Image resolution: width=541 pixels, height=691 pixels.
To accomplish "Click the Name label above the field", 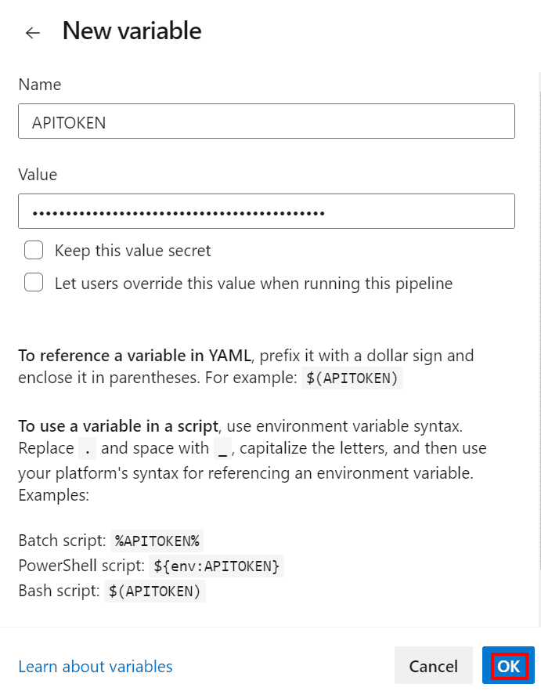I will coord(39,84).
